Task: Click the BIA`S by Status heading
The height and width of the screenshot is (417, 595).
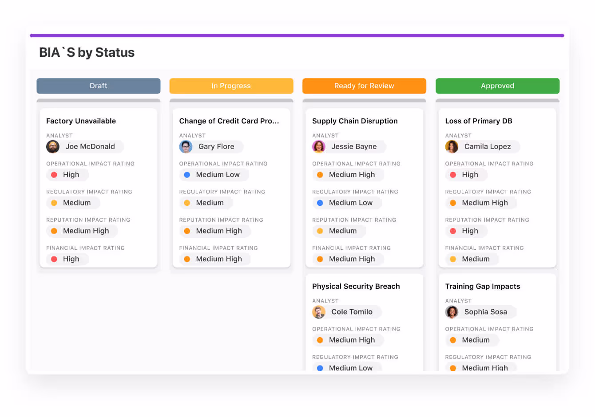Action: pyautogui.click(x=87, y=52)
